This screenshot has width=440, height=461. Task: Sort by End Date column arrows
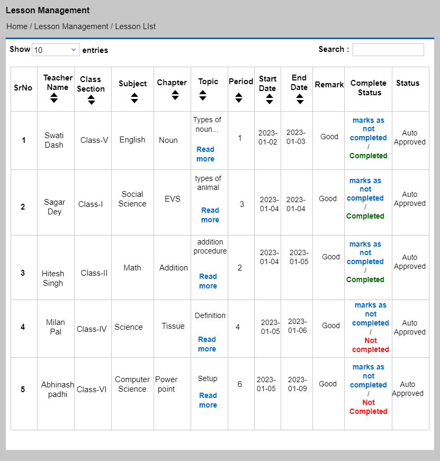300,99
